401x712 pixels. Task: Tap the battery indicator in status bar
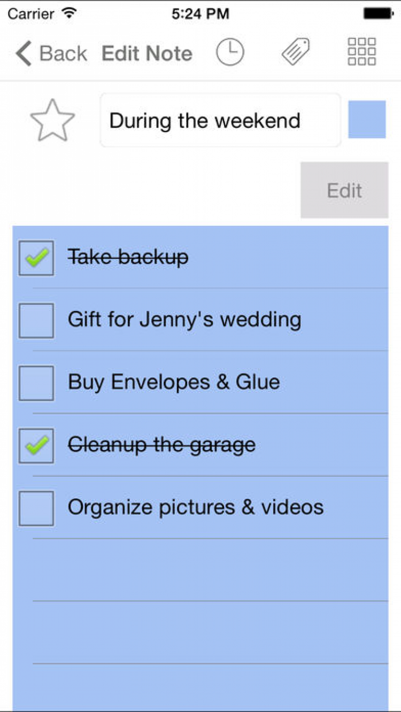point(378,13)
